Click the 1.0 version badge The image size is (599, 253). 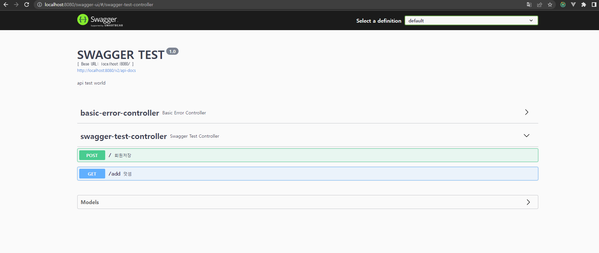coord(172,51)
